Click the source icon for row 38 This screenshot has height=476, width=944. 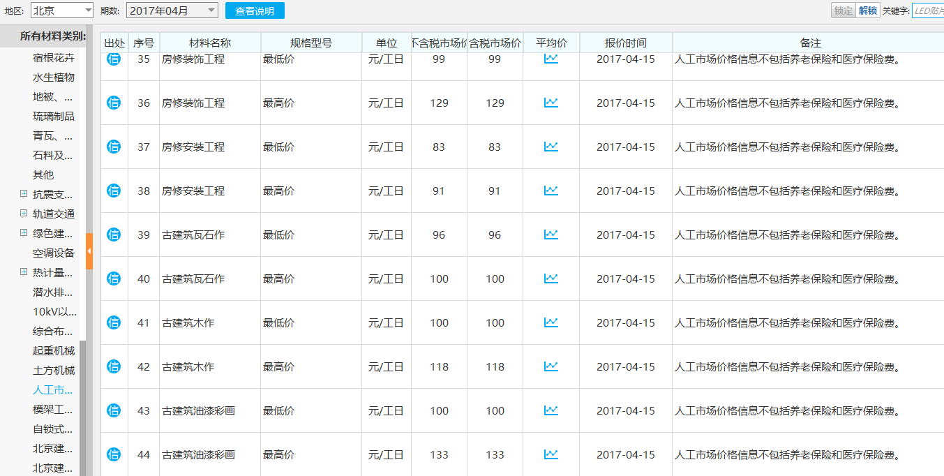pyautogui.click(x=114, y=191)
